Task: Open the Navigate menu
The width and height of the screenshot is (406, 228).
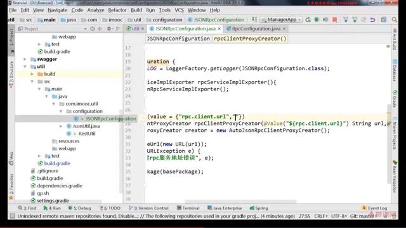Action: (57, 10)
